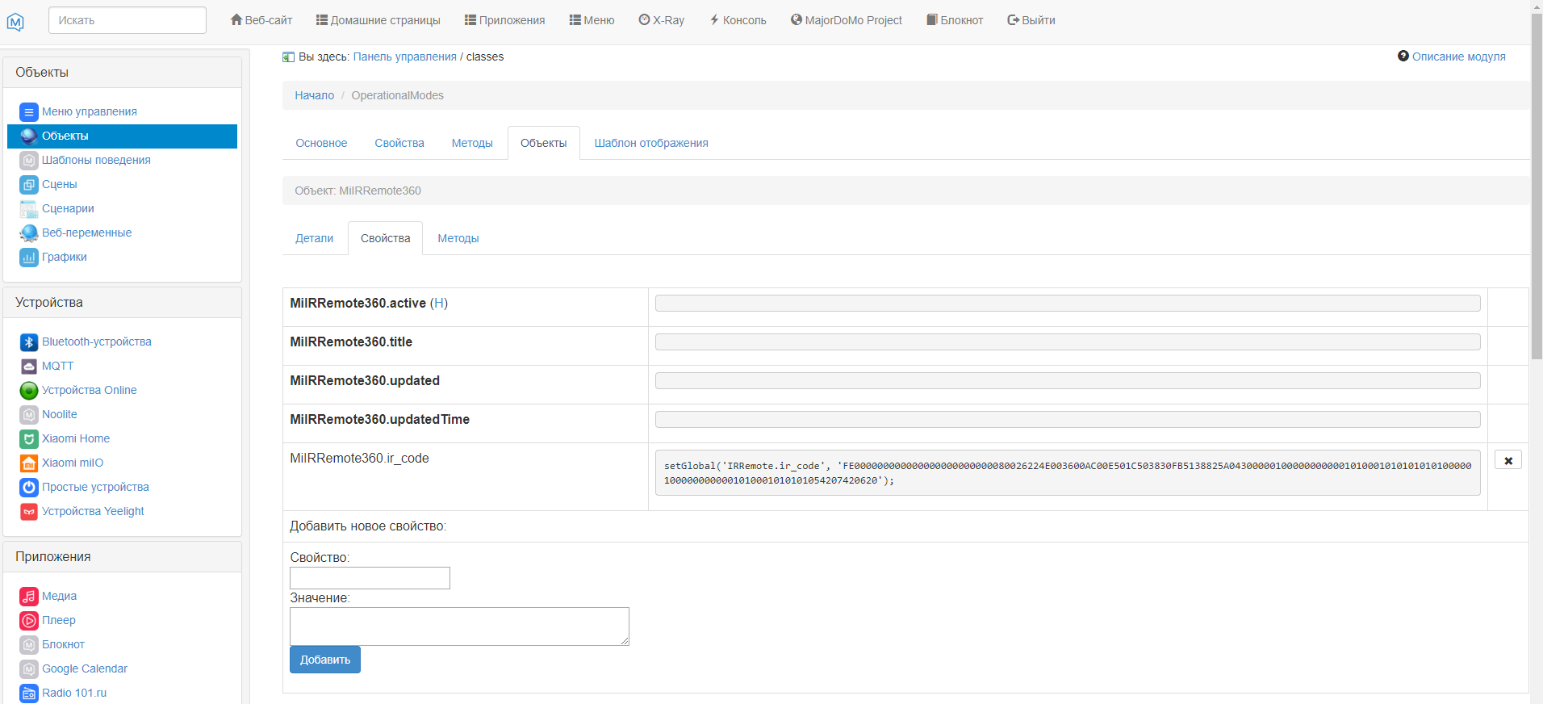Open the Media music icon

(x=29, y=597)
